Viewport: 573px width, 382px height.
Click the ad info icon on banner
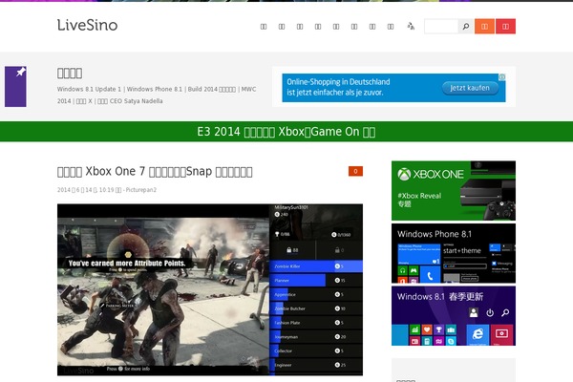coord(502,76)
